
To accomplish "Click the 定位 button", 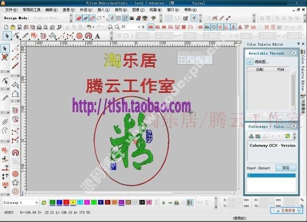I will [286, 168].
